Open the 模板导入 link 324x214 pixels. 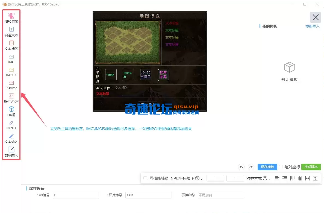[312, 26]
